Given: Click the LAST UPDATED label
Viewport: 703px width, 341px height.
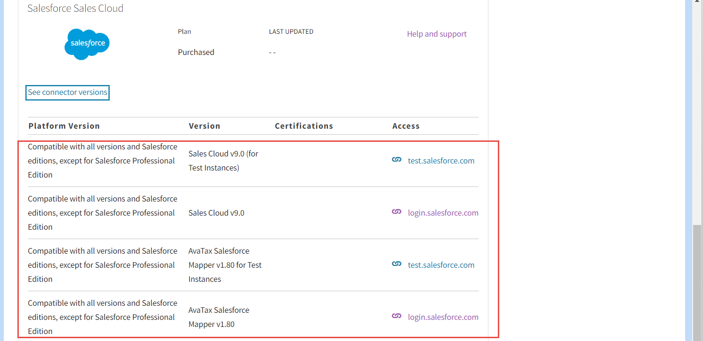Looking at the screenshot, I should (291, 31).
